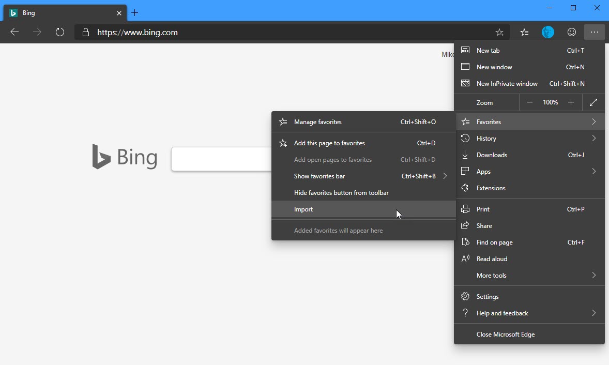The width and height of the screenshot is (609, 365).
Task: Open a new tab with plus button
Action: pos(135,13)
